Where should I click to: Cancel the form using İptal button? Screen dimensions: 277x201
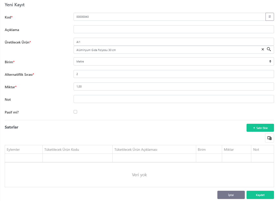pos(231,195)
